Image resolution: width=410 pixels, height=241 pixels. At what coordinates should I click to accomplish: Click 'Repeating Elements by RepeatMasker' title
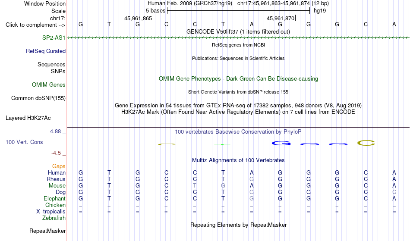(239, 225)
